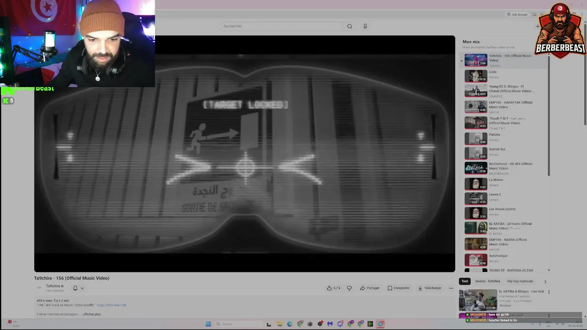The image size is (587, 330).
Task: Expand description with afficher plus
Action: pyautogui.click(x=92, y=314)
